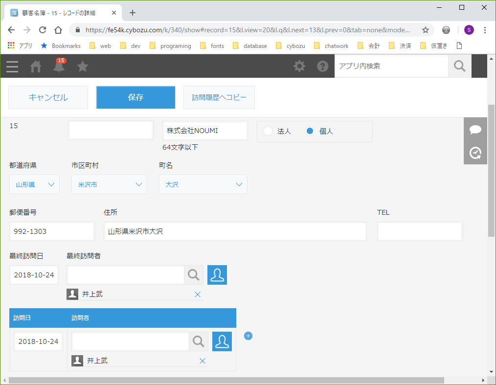Expand the 町名 dropdown showing 大沢

tap(203, 184)
